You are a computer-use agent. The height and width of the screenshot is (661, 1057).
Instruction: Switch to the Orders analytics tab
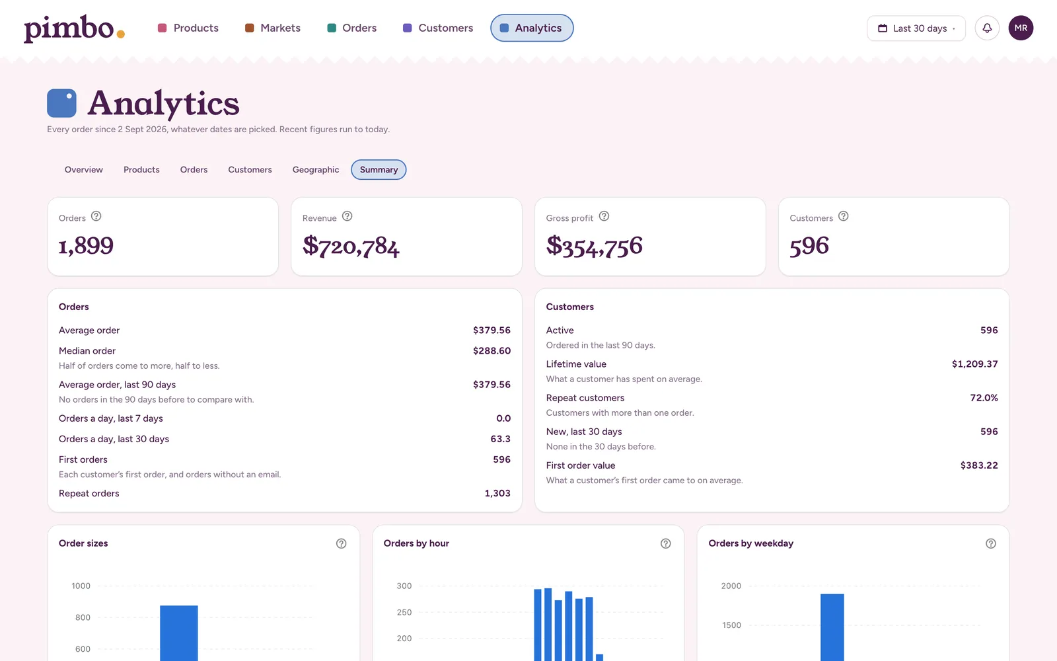pos(194,170)
